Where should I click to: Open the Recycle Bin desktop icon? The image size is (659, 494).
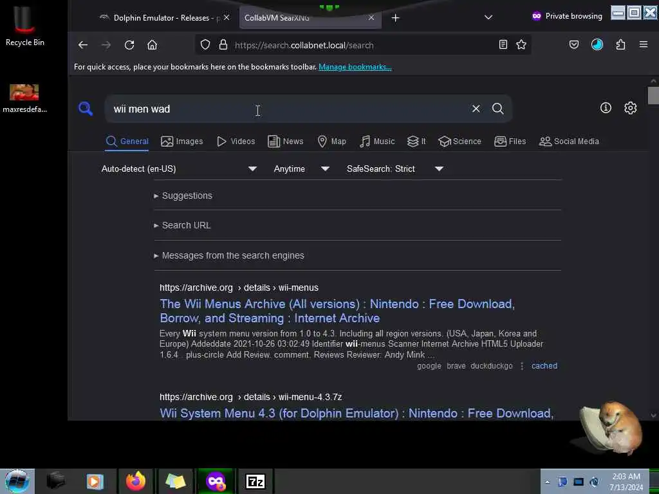pyautogui.click(x=25, y=24)
